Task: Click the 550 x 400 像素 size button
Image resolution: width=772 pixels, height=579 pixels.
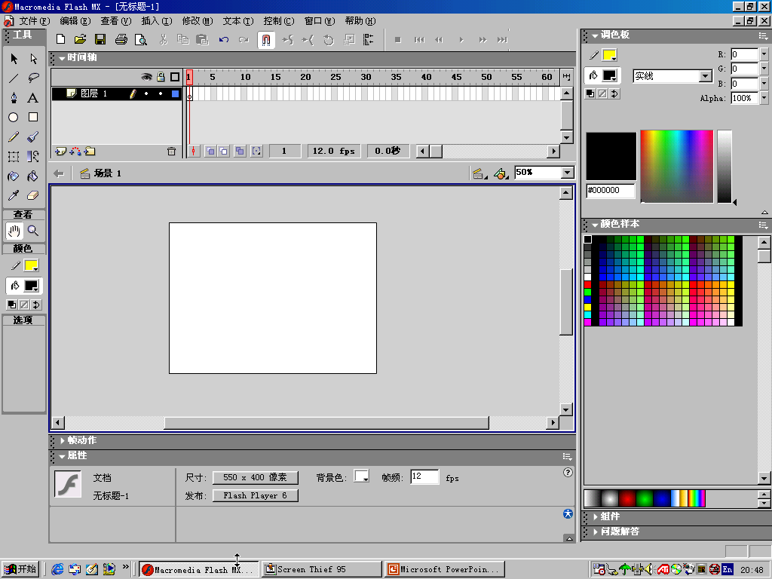Action: click(x=255, y=478)
